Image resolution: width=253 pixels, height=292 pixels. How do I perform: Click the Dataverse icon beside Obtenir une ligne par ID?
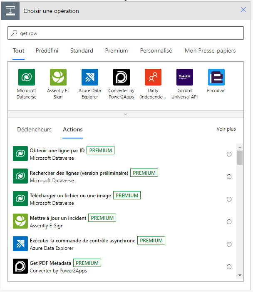pyautogui.click(x=20, y=154)
